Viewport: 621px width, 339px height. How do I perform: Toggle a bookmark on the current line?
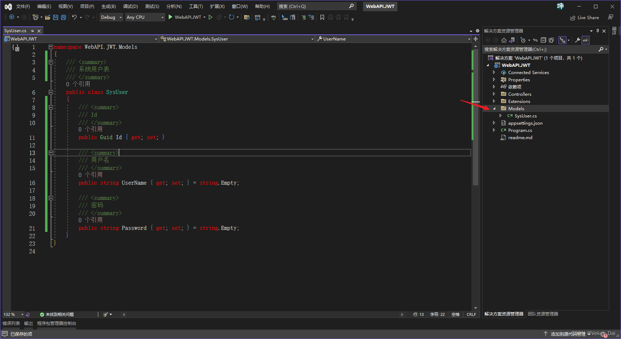point(322,17)
